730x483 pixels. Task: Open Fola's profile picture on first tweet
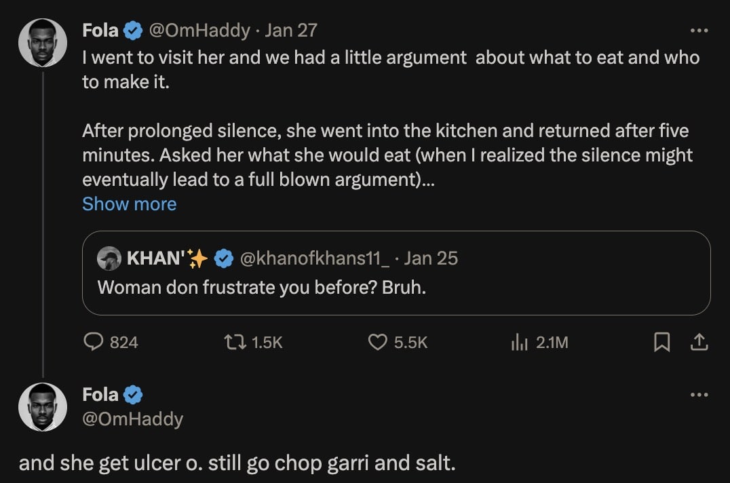(43, 43)
